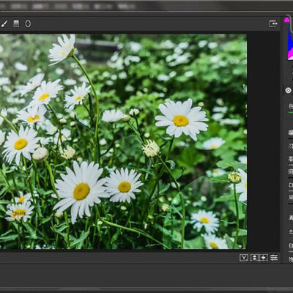Select the adjustment brush tool
The image size is (293, 293).
[4, 23]
